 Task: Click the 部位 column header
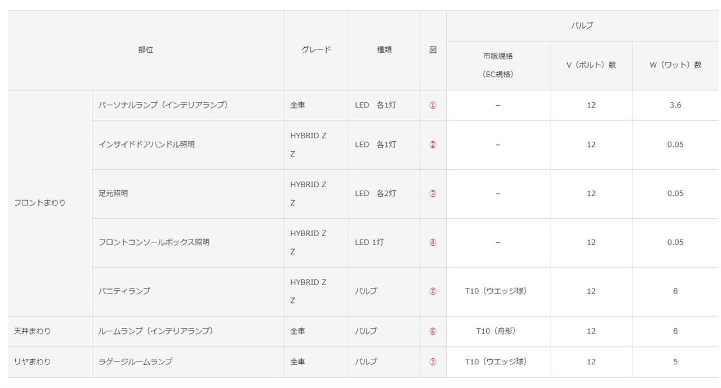pos(146,50)
